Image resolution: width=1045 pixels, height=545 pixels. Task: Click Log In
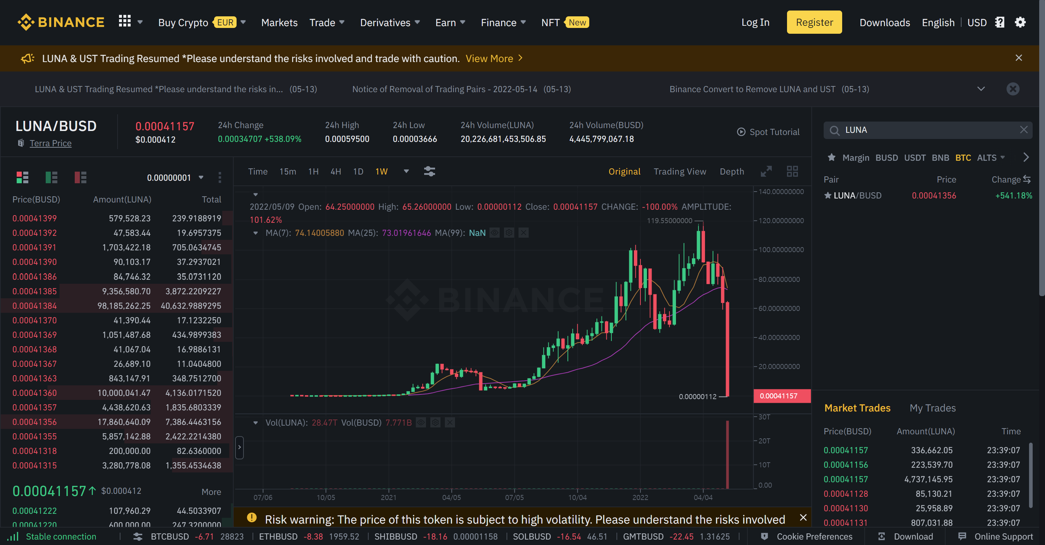pyautogui.click(x=755, y=22)
